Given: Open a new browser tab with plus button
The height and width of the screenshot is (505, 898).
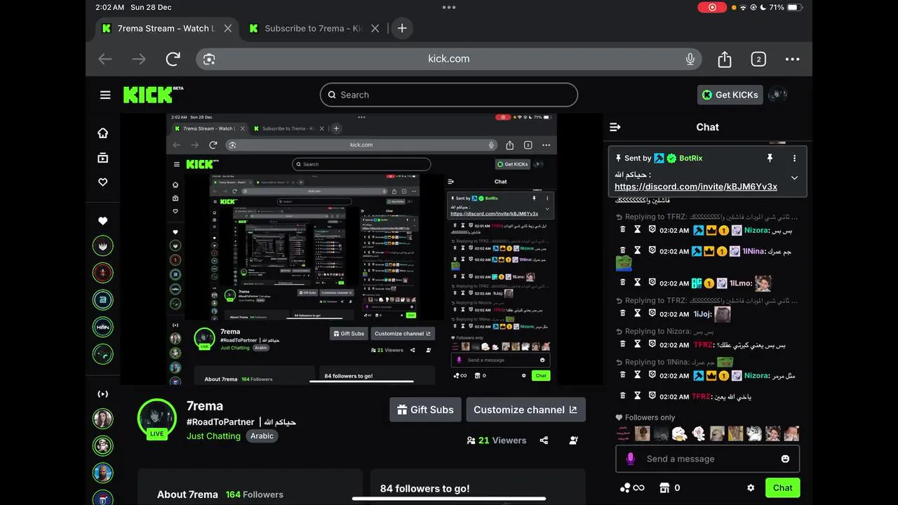Looking at the screenshot, I should pyautogui.click(x=402, y=28).
